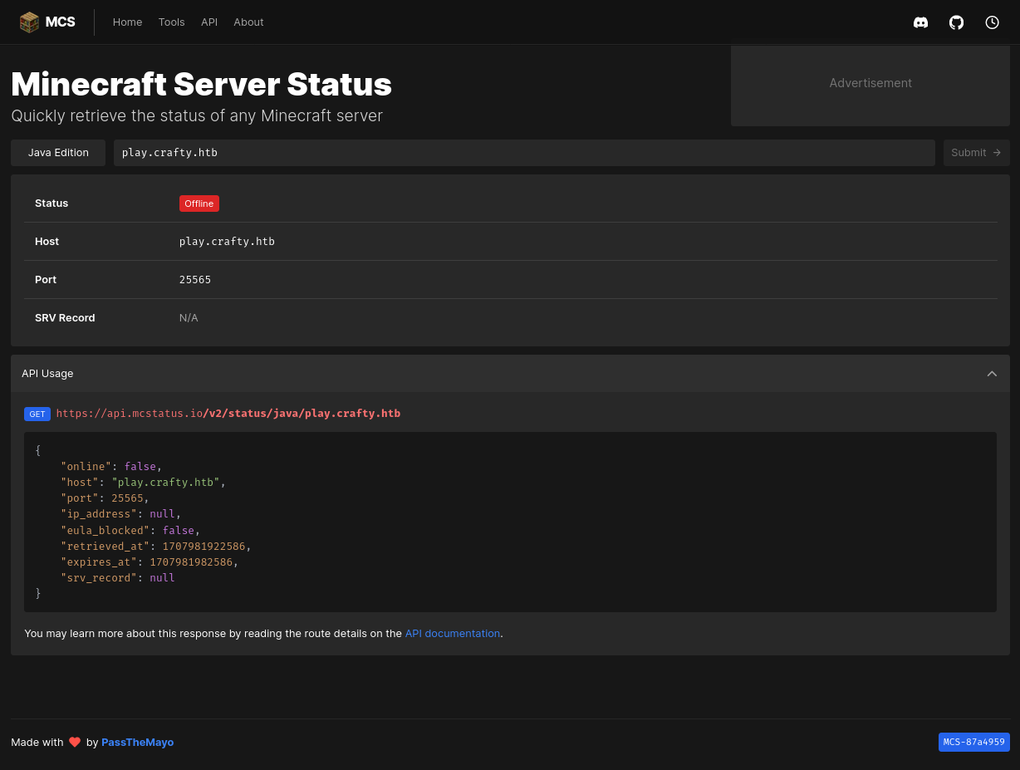Click the "host" JSON line
The image size is (1020, 770).
click(x=143, y=483)
